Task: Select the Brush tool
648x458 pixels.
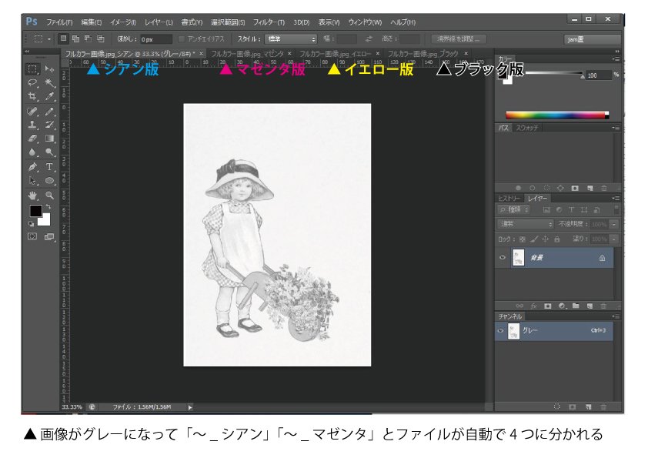Action: tap(49, 111)
